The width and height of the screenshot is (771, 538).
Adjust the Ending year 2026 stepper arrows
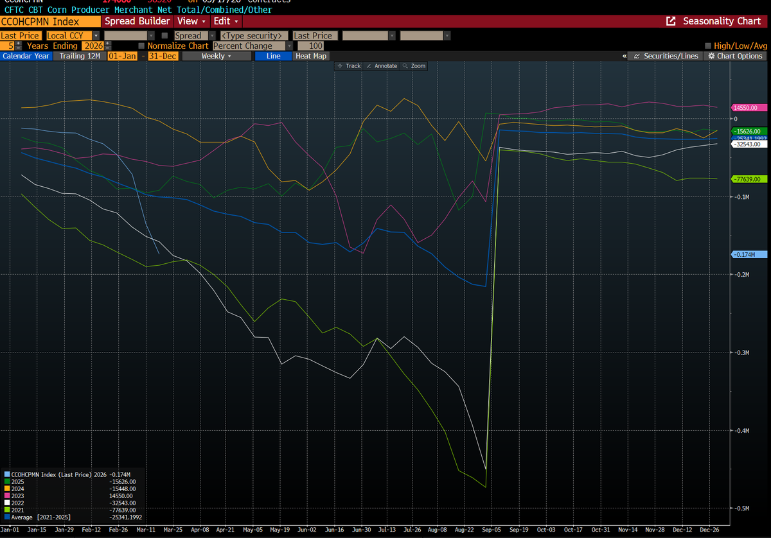tap(107, 46)
